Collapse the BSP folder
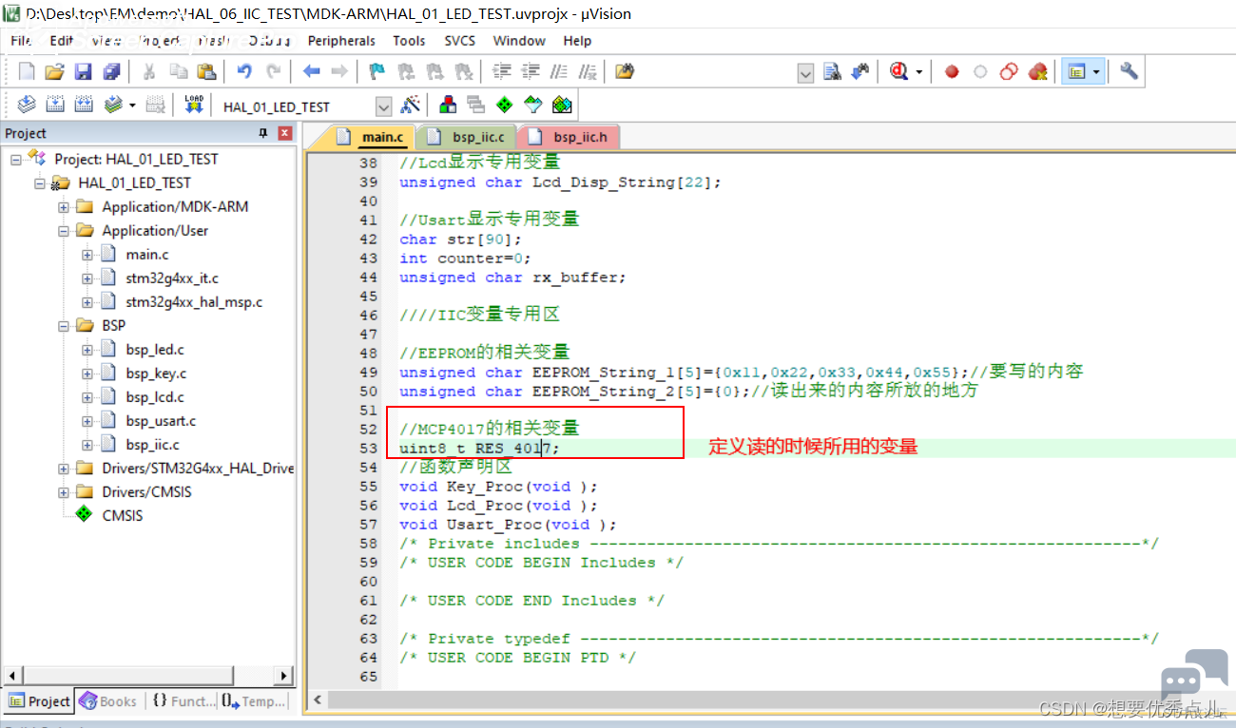 pyautogui.click(x=63, y=326)
